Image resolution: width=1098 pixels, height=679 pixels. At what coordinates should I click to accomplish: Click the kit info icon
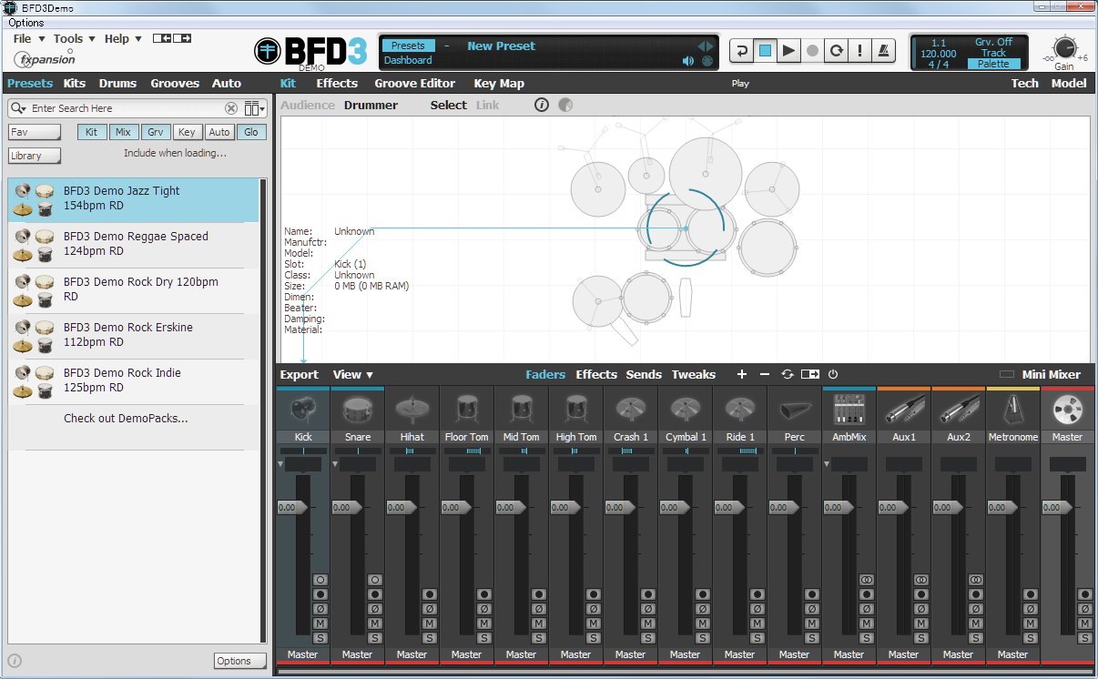click(x=542, y=105)
